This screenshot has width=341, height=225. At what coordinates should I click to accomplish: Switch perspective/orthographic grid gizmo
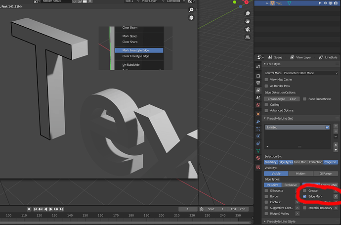[x=248, y=38]
